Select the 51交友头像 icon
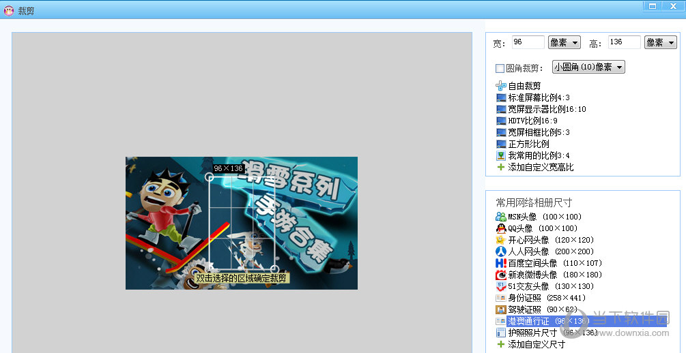 501,286
